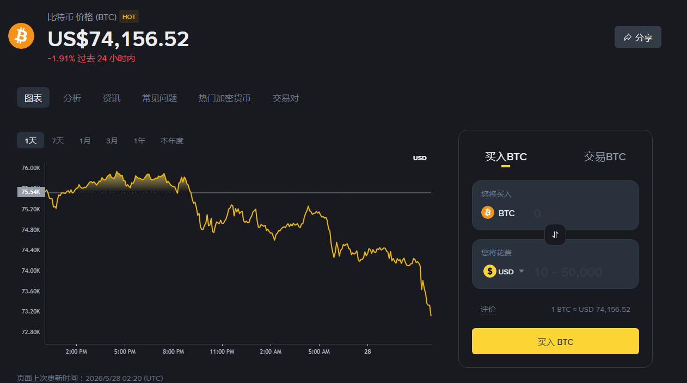Swap buy and spend fields arrow icon
687x383 pixels.
click(555, 235)
